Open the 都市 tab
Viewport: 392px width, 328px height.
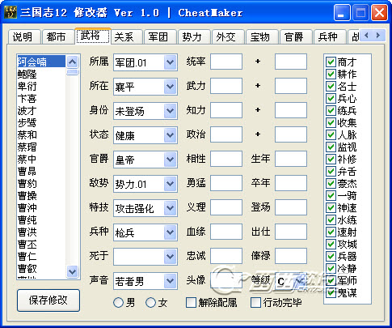click(x=57, y=36)
